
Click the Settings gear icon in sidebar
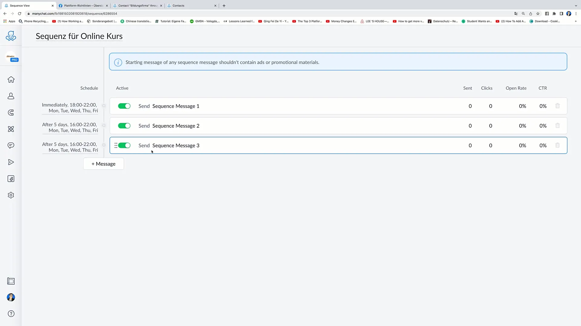tap(11, 195)
